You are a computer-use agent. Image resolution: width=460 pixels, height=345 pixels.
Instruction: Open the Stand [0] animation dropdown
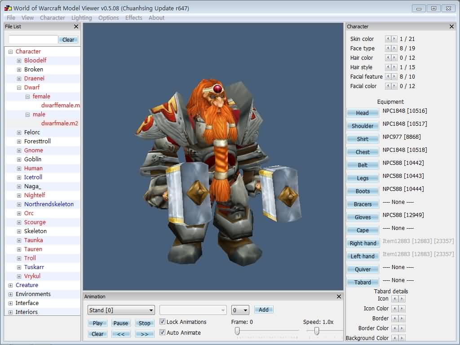point(121,310)
